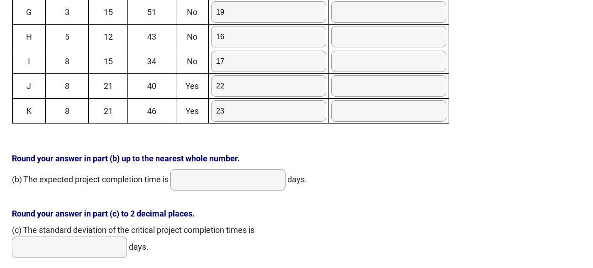This screenshot has height=268, width=593.
Task: Click the empty input box in row I
Action: [x=388, y=61]
